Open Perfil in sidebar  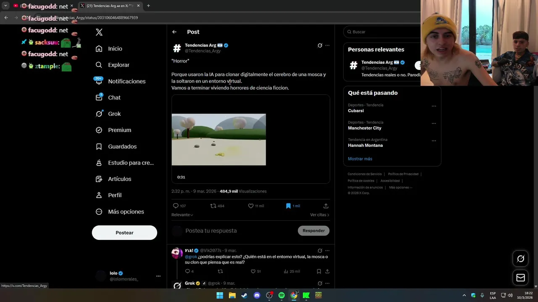point(108,195)
